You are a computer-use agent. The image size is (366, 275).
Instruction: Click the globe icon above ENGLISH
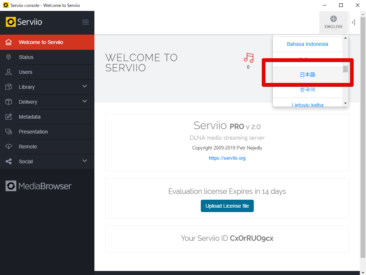point(334,19)
